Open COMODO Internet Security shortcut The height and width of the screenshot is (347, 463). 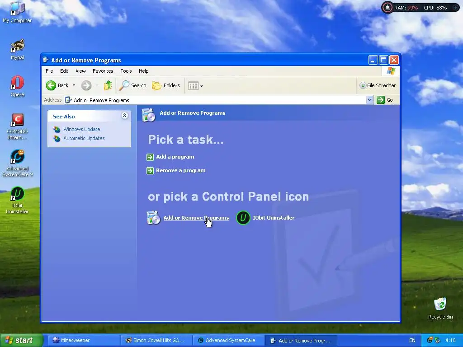pyautogui.click(x=17, y=127)
